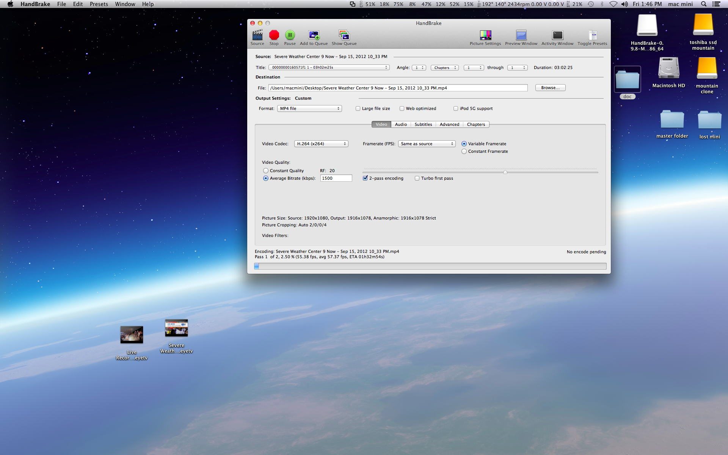The image size is (728, 455).
Task: Open the Angle dropdown
Action: click(419, 67)
